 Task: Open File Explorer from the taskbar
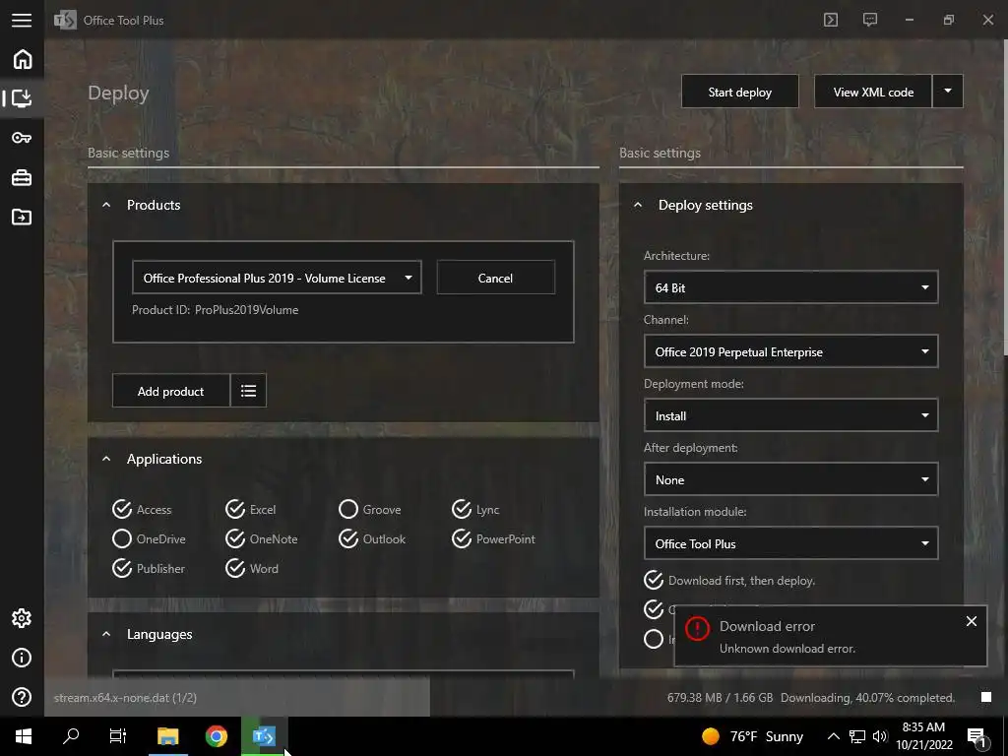tap(167, 736)
